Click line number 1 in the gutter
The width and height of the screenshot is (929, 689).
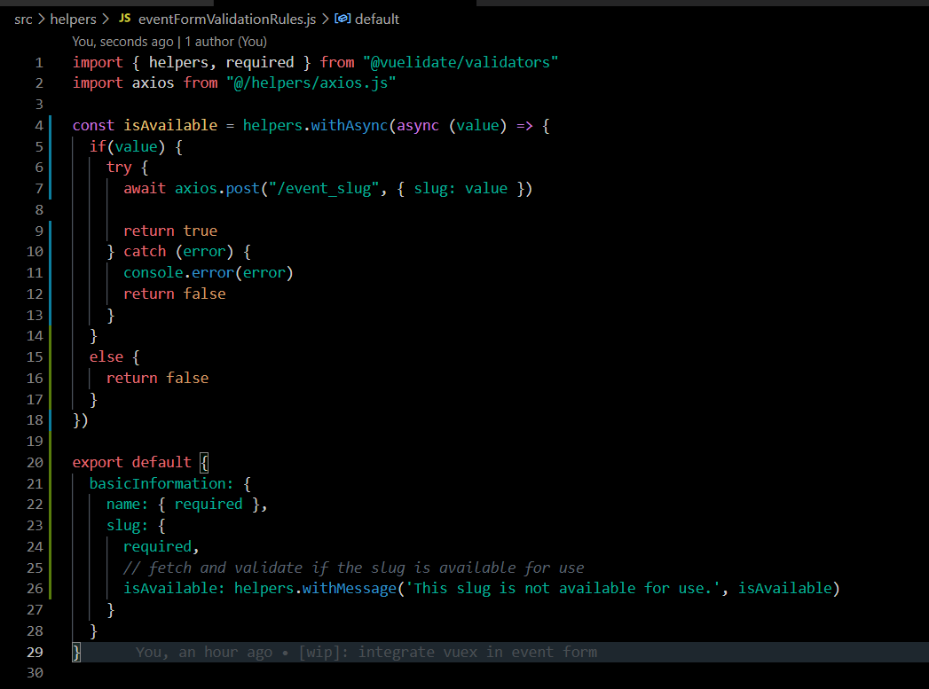39,63
